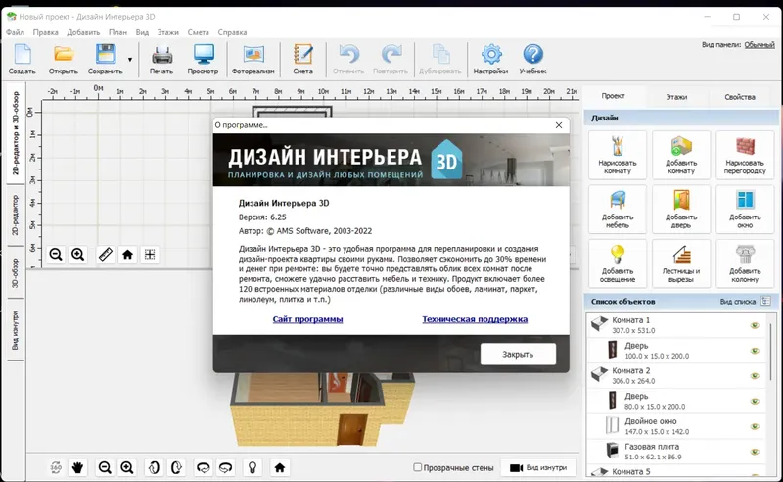783x482 pixels.
Task: Toggle grid icon in 2D editor
Action: [x=150, y=255]
